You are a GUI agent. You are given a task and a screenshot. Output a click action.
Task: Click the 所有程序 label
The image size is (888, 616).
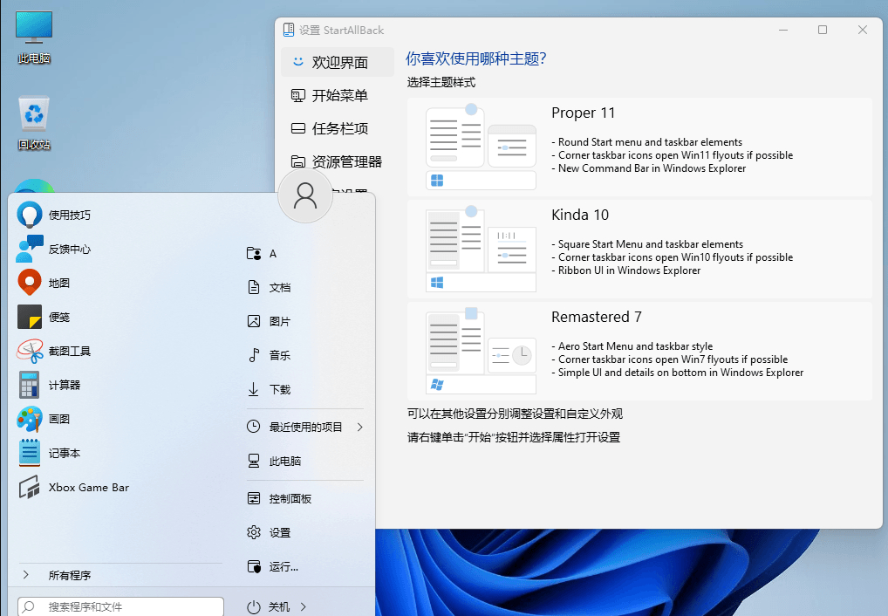click(70, 575)
